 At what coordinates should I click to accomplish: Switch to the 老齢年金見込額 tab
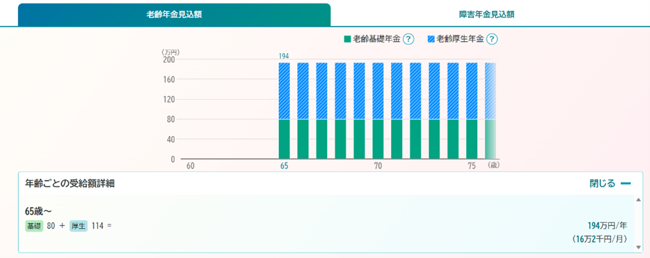(174, 15)
